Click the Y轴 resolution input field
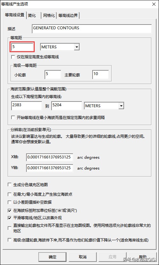Viewport: 159px width, 265px height. (50, 168)
